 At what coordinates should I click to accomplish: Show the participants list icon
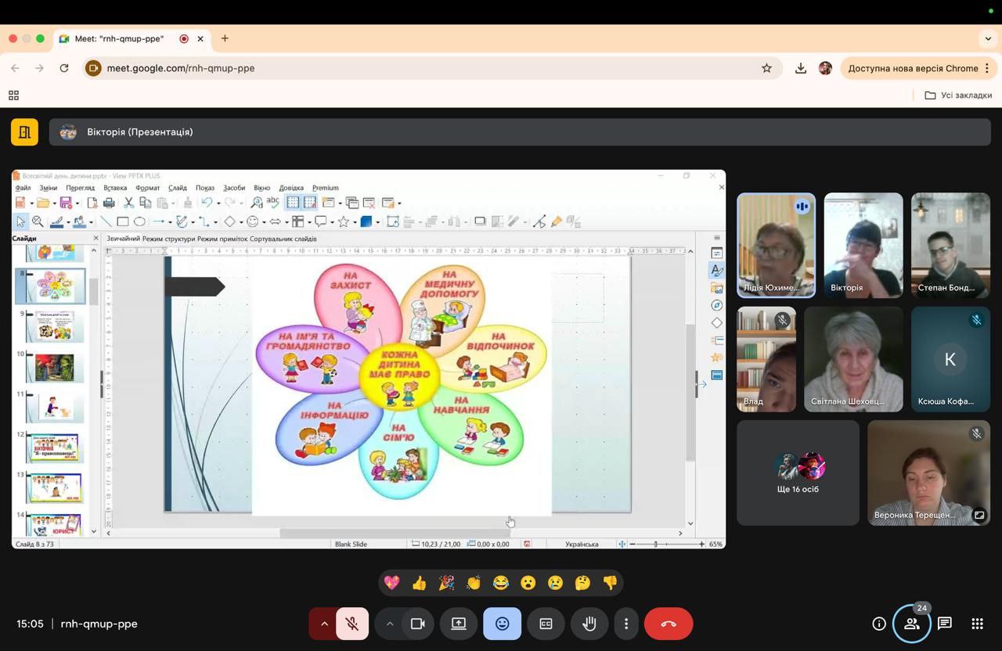911,624
